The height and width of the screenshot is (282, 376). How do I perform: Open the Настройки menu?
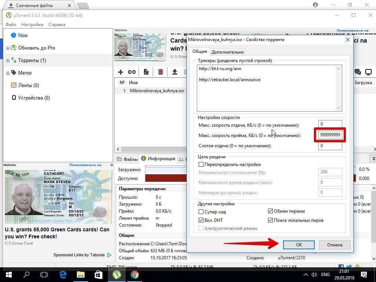click(x=32, y=25)
